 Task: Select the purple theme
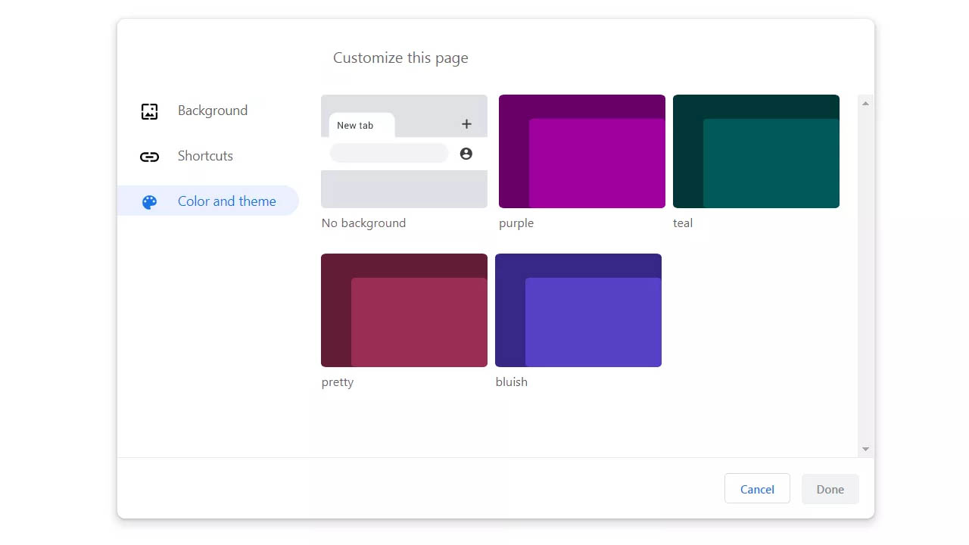tap(581, 151)
